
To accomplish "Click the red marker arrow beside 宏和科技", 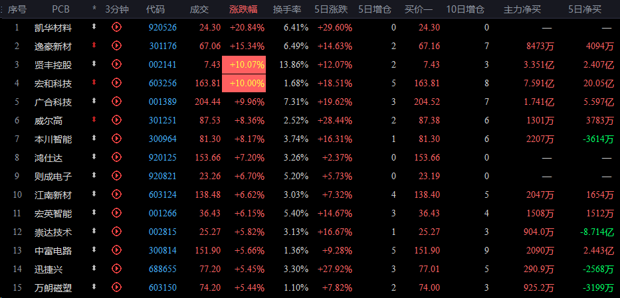I will point(94,82).
